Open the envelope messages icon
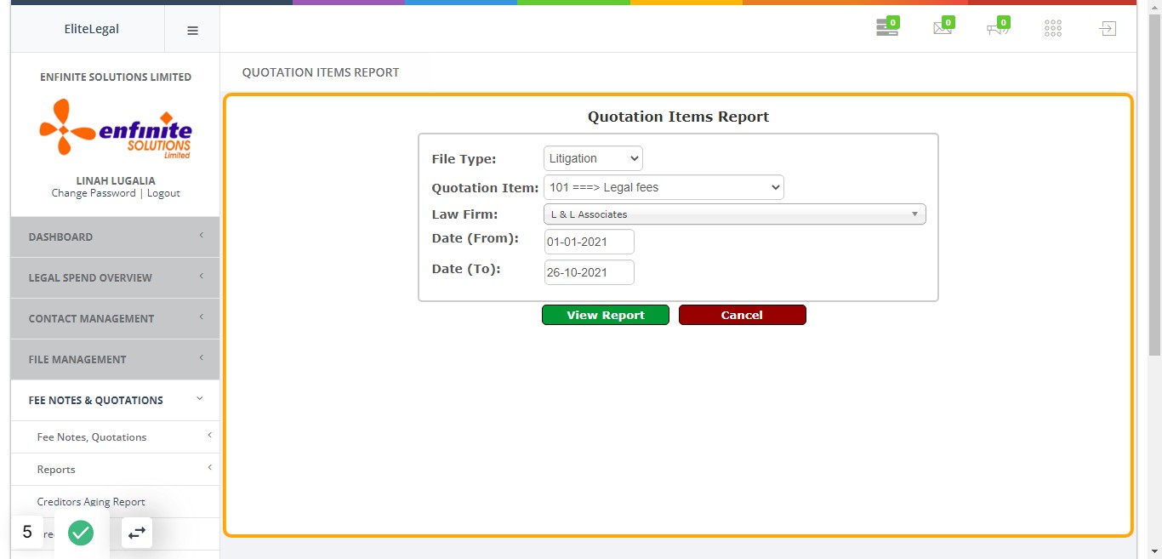This screenshot has height=559, width=1162. pyautogui.click(x=943, y=28)
